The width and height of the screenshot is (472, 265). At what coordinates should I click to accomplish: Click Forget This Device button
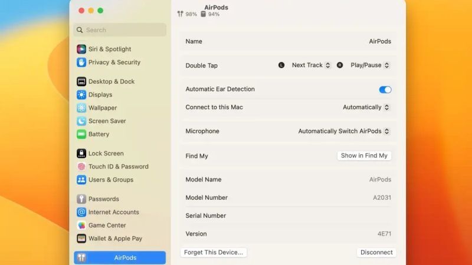click(214, 253)
